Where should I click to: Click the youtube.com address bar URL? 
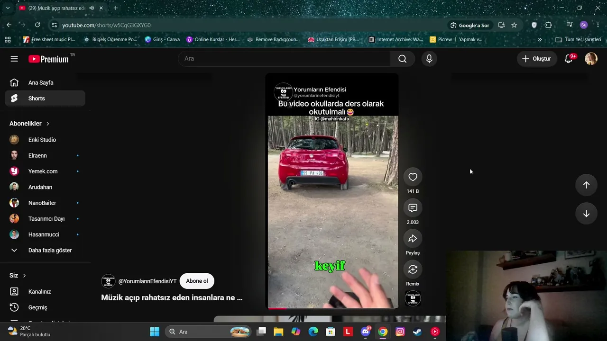(106, 25)
